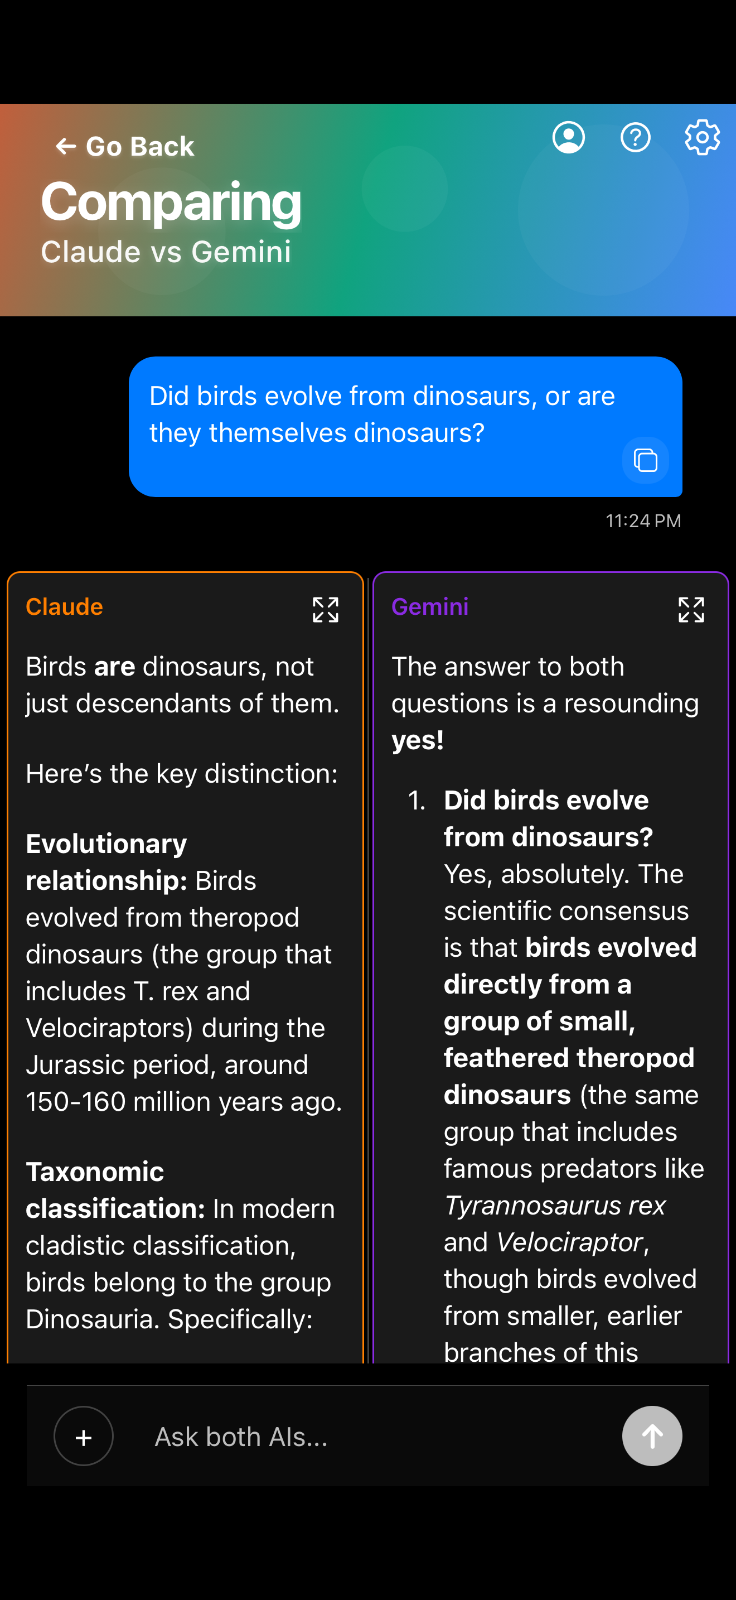Send the message with the arrow icon
This screenshot has width=736, height=1600.
tap(652, 1436)
